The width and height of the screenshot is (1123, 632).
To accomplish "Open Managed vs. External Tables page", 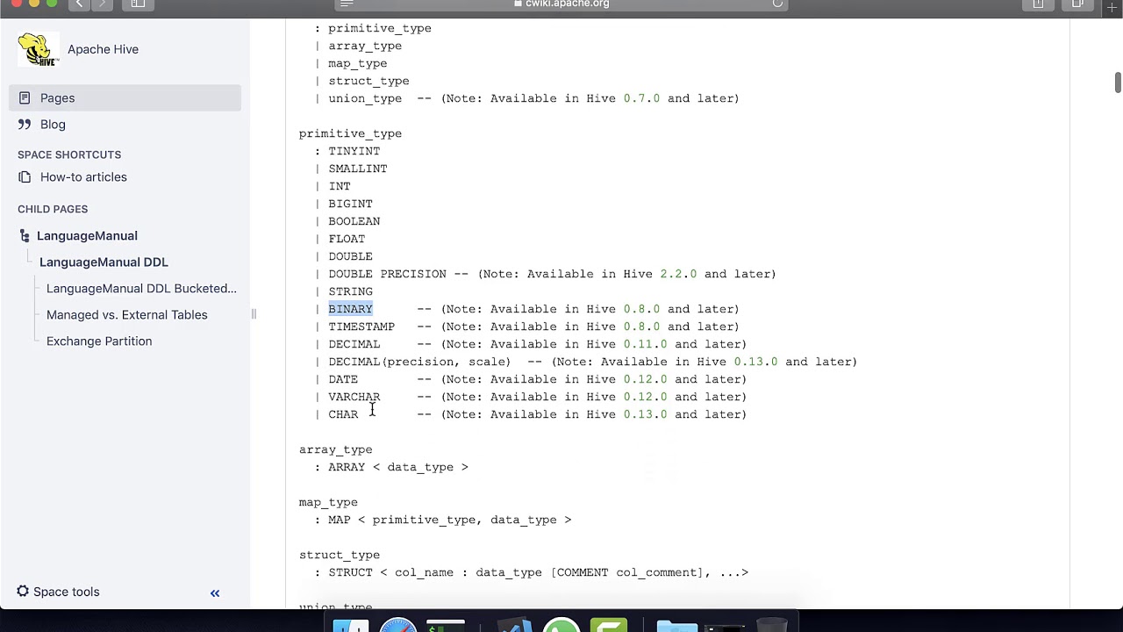I will tap(127, 314).
